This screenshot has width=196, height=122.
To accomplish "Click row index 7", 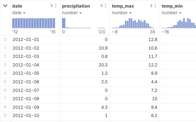I will click(x=5, y=99).
